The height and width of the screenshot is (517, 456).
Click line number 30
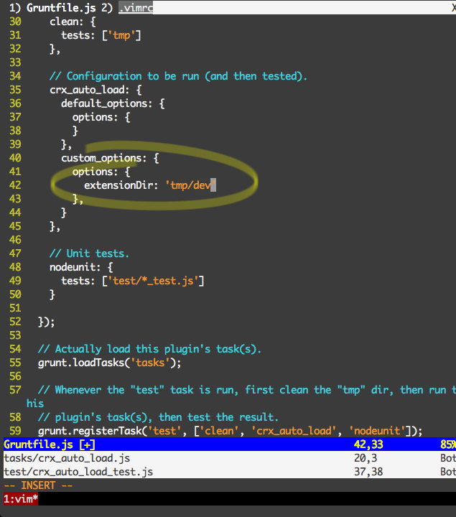tap(15, 22)
